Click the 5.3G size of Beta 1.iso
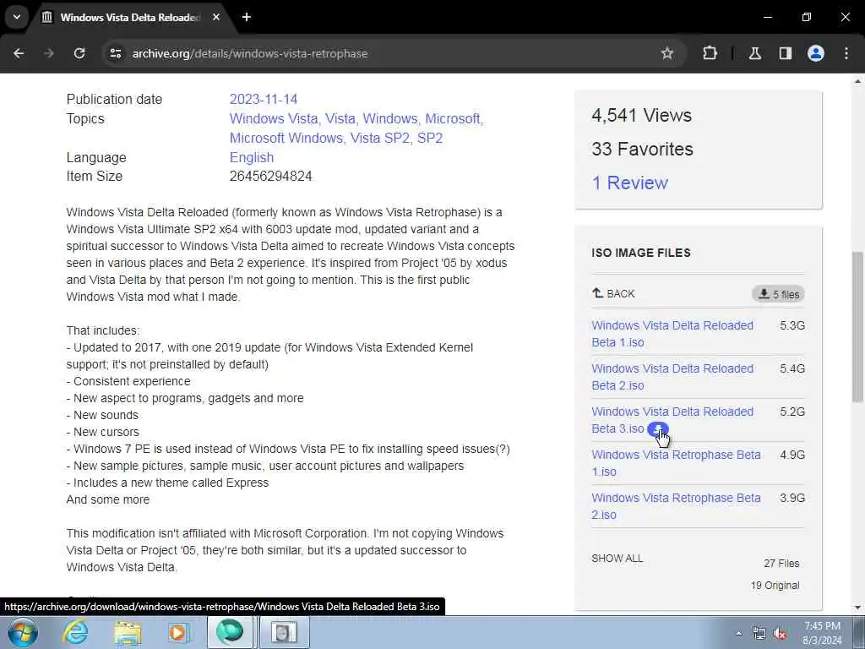This screenshot has width=865, height=649. pyautogui.click(x=792, y=325)
